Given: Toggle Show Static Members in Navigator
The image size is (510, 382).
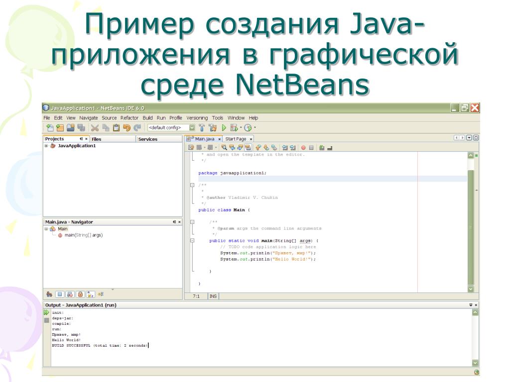Looking at the screenshot, I should (x=70, y=294).
